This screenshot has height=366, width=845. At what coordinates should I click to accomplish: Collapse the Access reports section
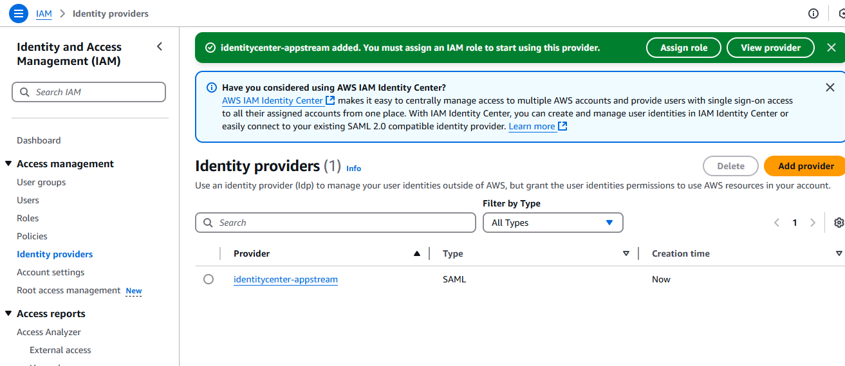pyautogui.click(x=8, y=314)
